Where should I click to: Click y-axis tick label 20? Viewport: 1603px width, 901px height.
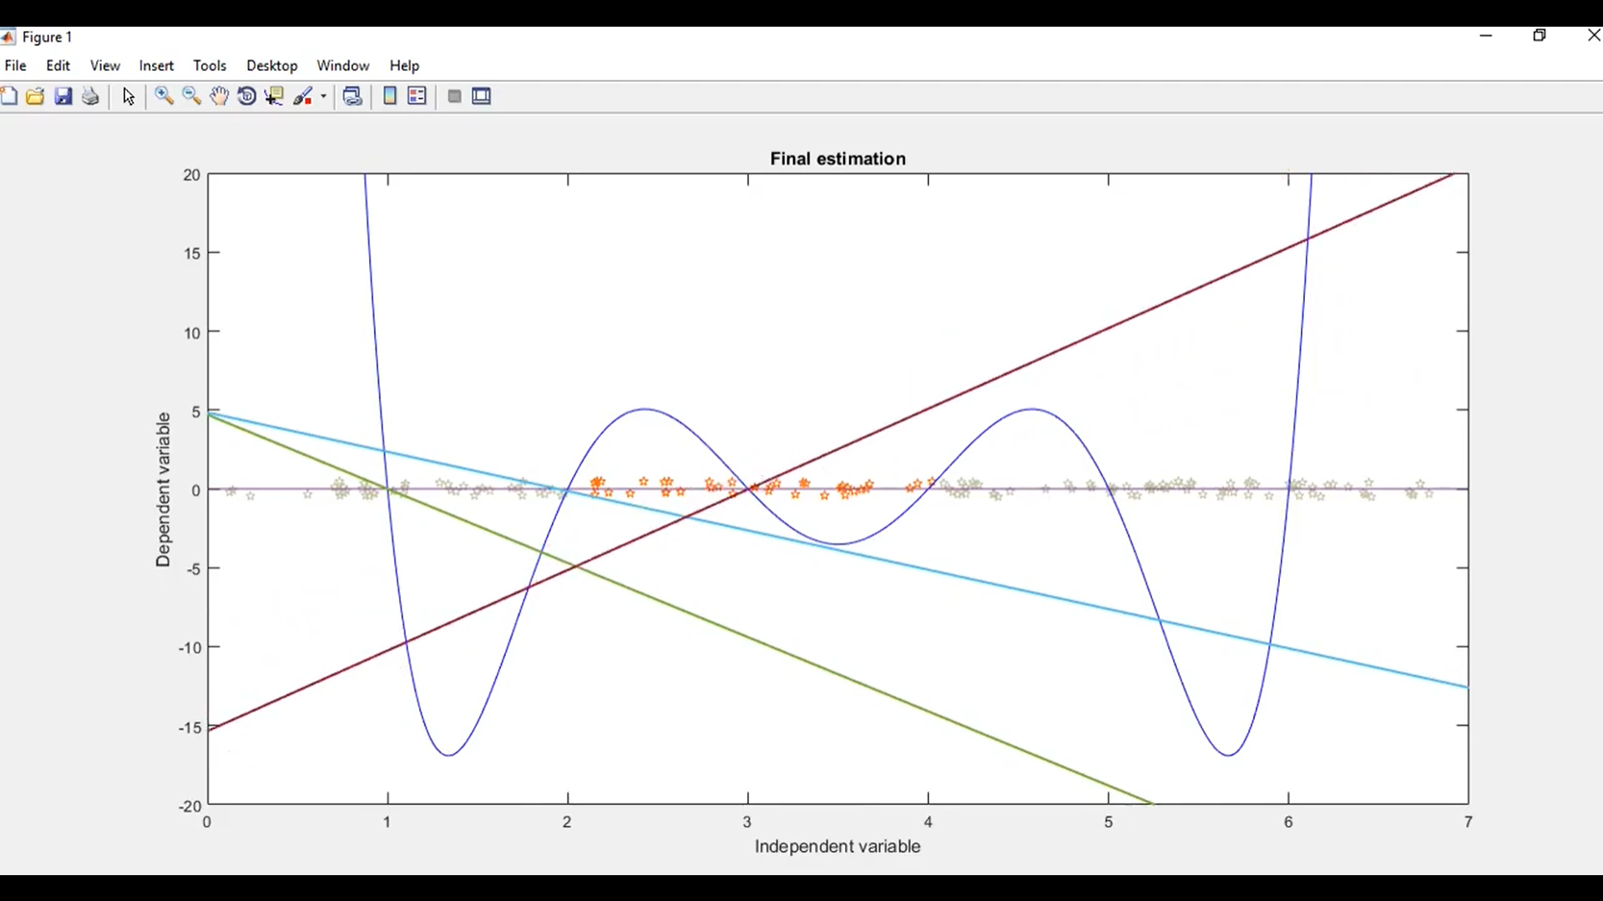coord(192,175)
